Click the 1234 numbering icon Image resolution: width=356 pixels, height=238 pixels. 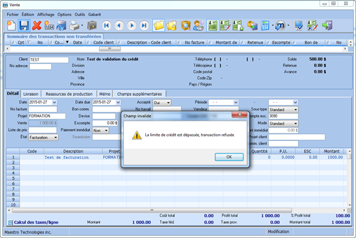click(49, 25)
